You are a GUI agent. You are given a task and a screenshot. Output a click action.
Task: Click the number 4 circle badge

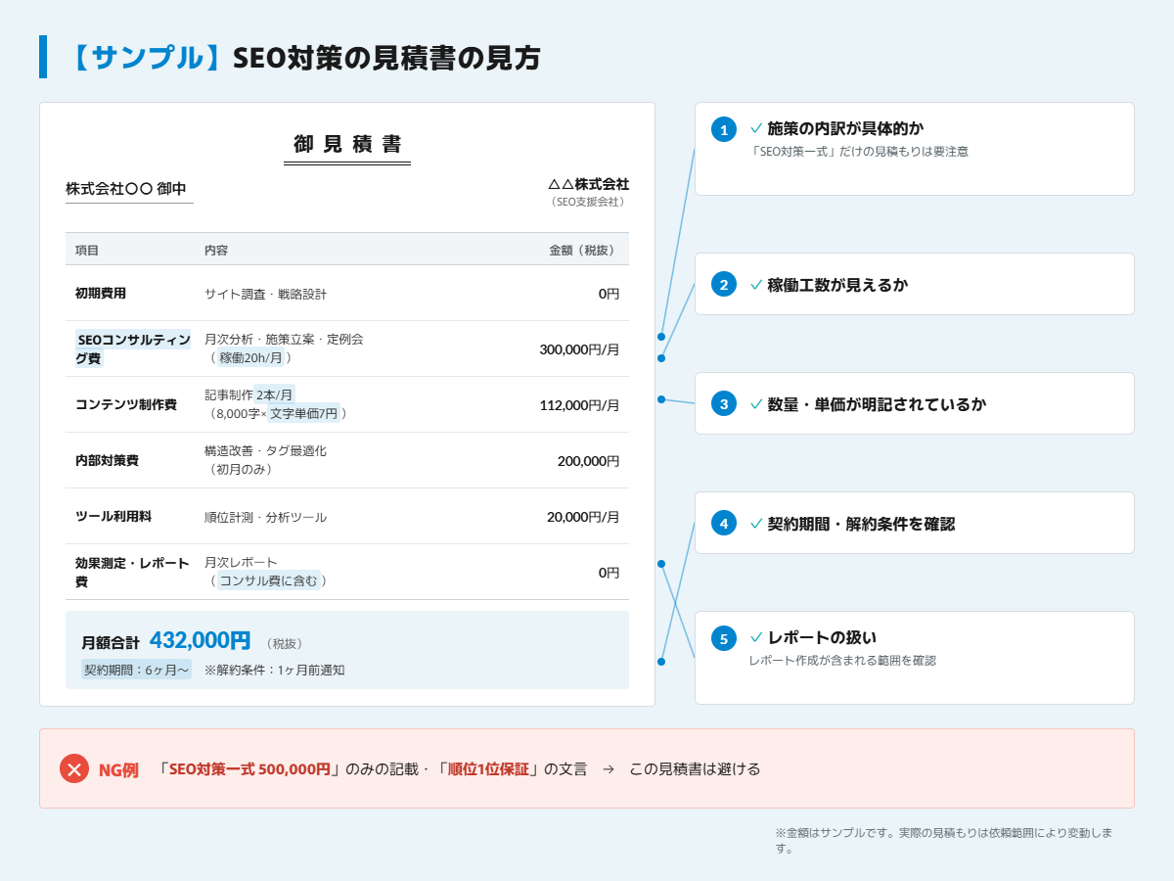[x=724, y=523]
